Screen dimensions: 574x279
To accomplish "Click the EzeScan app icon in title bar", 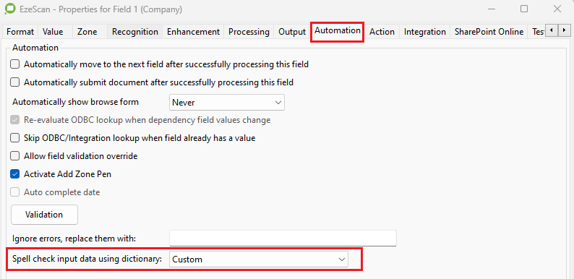I will 9,9.
